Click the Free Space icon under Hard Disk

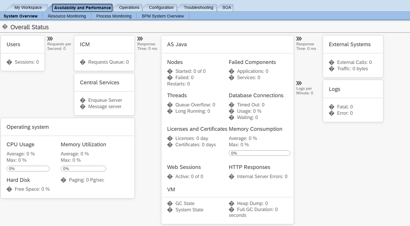pyautogui.click(x=9, y=189)
